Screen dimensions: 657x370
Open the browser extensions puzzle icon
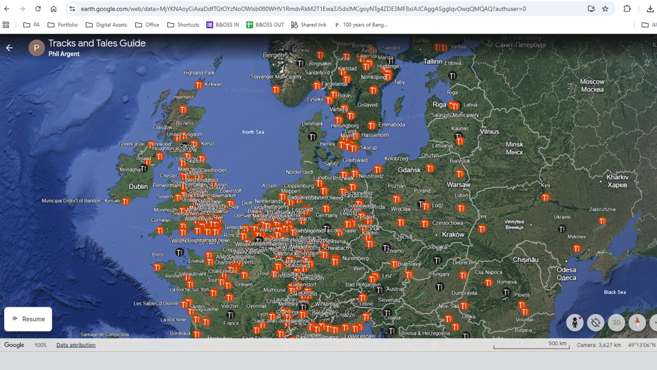(x=627, y=9)
